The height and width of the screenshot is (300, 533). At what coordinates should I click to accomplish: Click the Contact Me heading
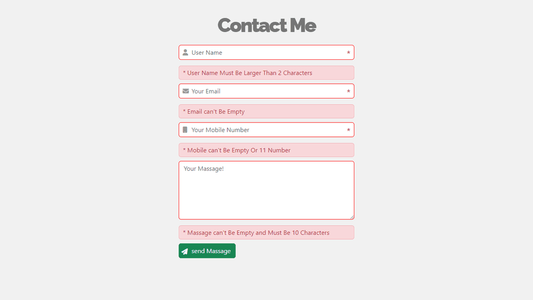pyautogui.click(x=267, y=26)
